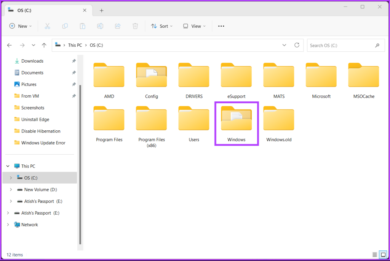This screenshot has height=261, width=390.
Task: Open the Sort dropdown
Action: (x=162, y=26)
